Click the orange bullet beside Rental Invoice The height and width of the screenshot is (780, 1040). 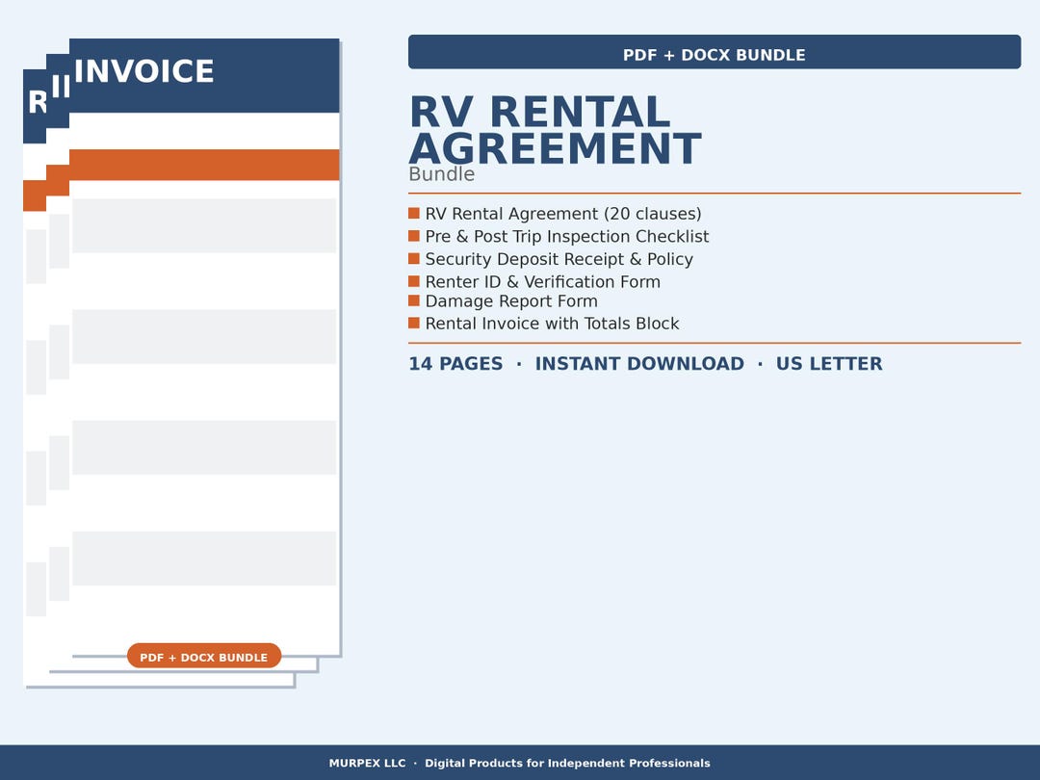click(x=414, y=323)
